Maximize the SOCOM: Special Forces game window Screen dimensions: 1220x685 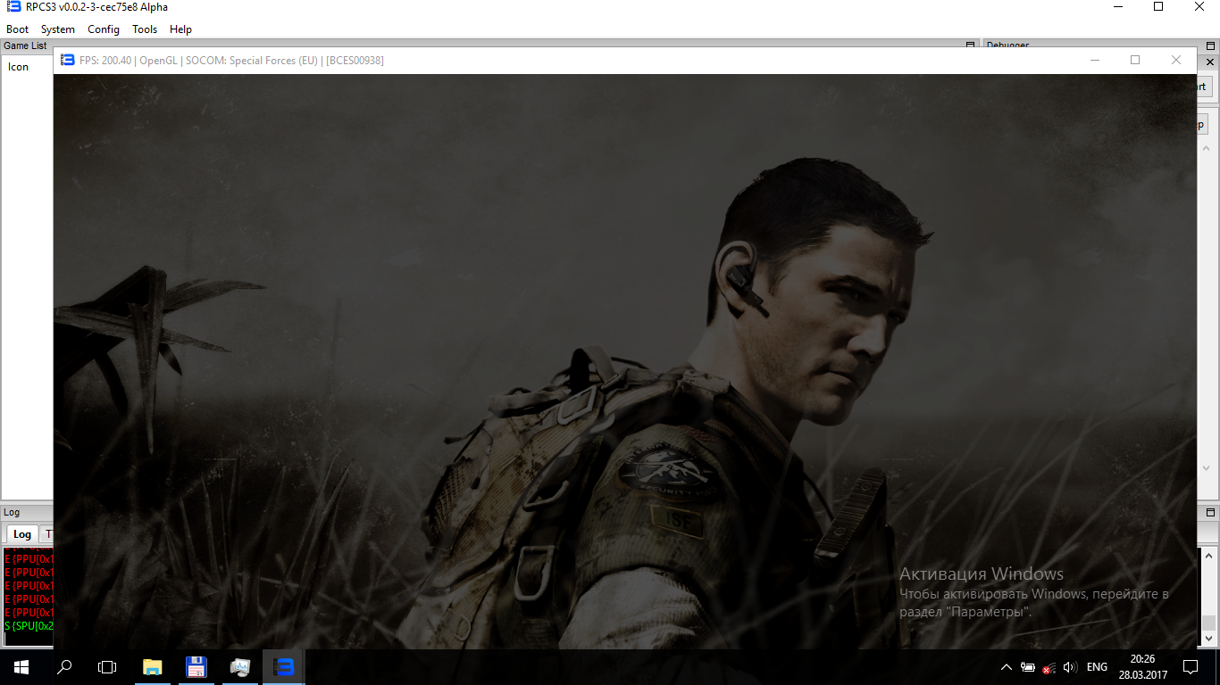1135,60
